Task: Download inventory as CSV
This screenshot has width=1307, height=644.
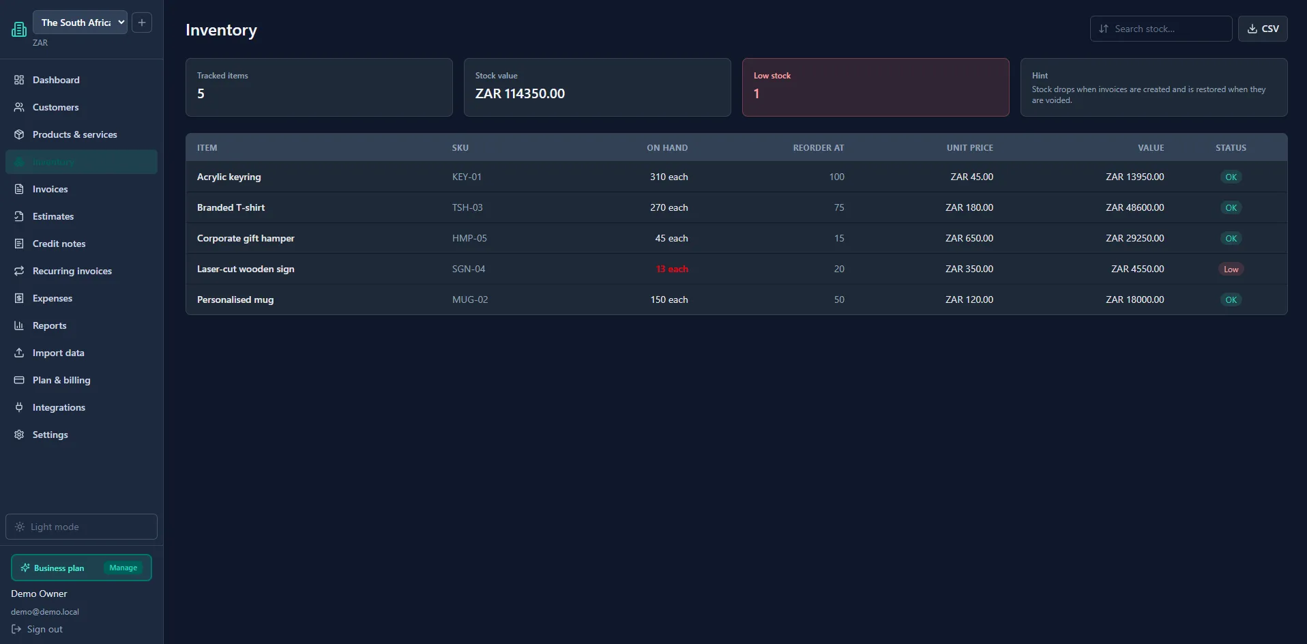Action: [x=1263, y=29]
